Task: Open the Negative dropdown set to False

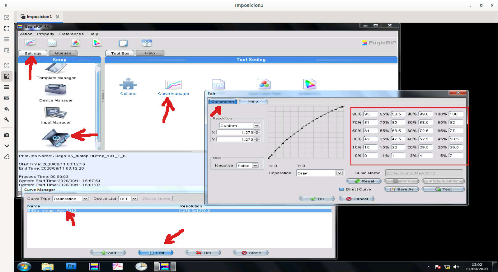Action: point(255,166)
